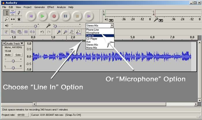Image resolution: width=202 pixels, height=120 pixels.
Task: Click Fit Project in window icon
Action: (78, 32)
